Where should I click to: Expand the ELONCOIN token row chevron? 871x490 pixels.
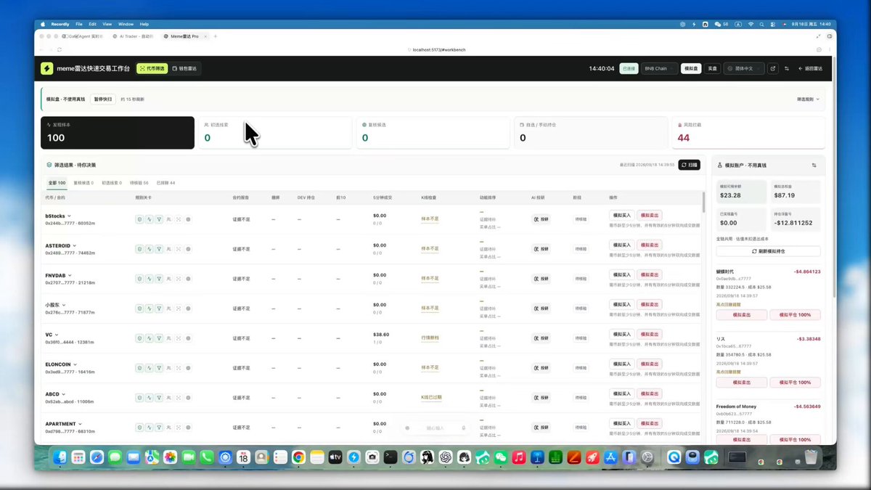click(x=75, y=364)
